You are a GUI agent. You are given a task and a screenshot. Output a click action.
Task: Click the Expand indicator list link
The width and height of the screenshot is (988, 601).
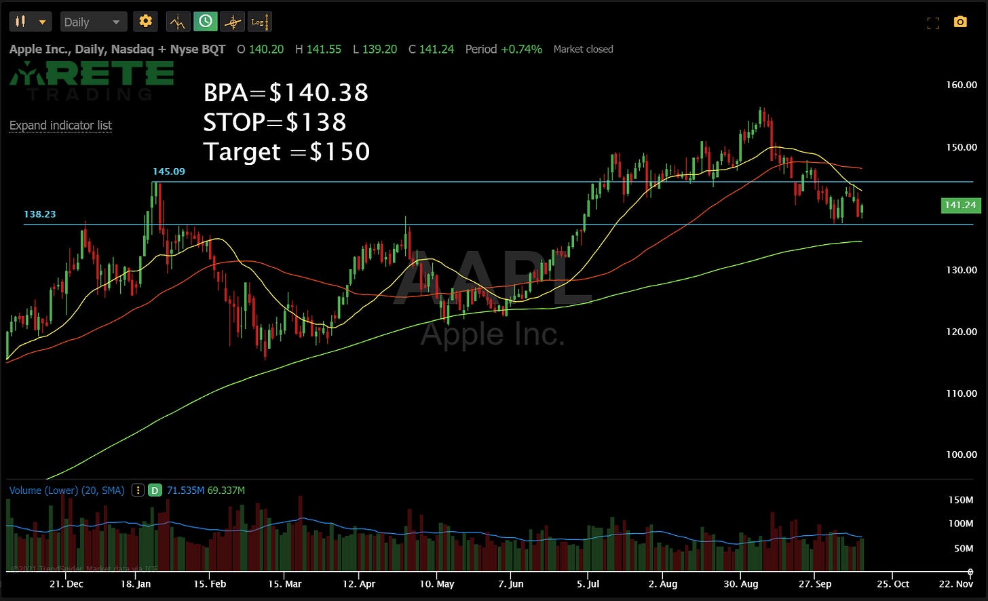(60, 125)
